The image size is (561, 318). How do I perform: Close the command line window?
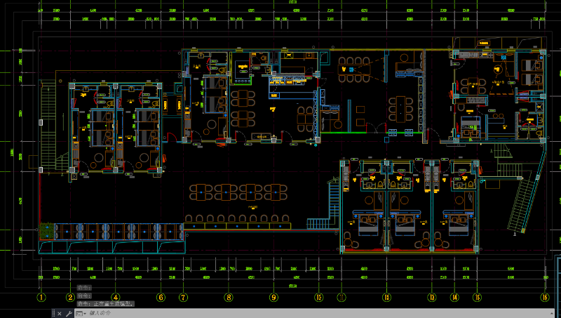tap(60, 314)
